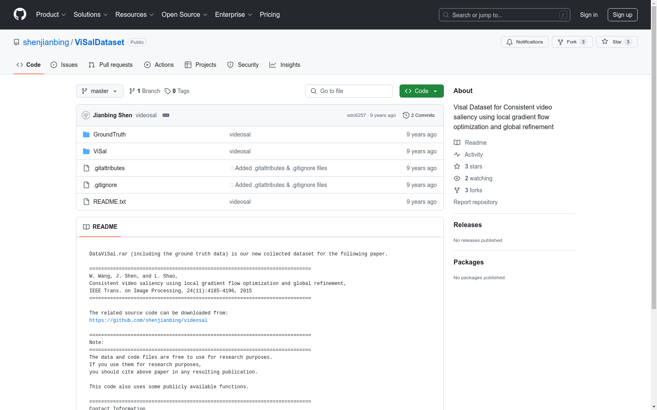Open the ViSal folder link

[100, 151]
